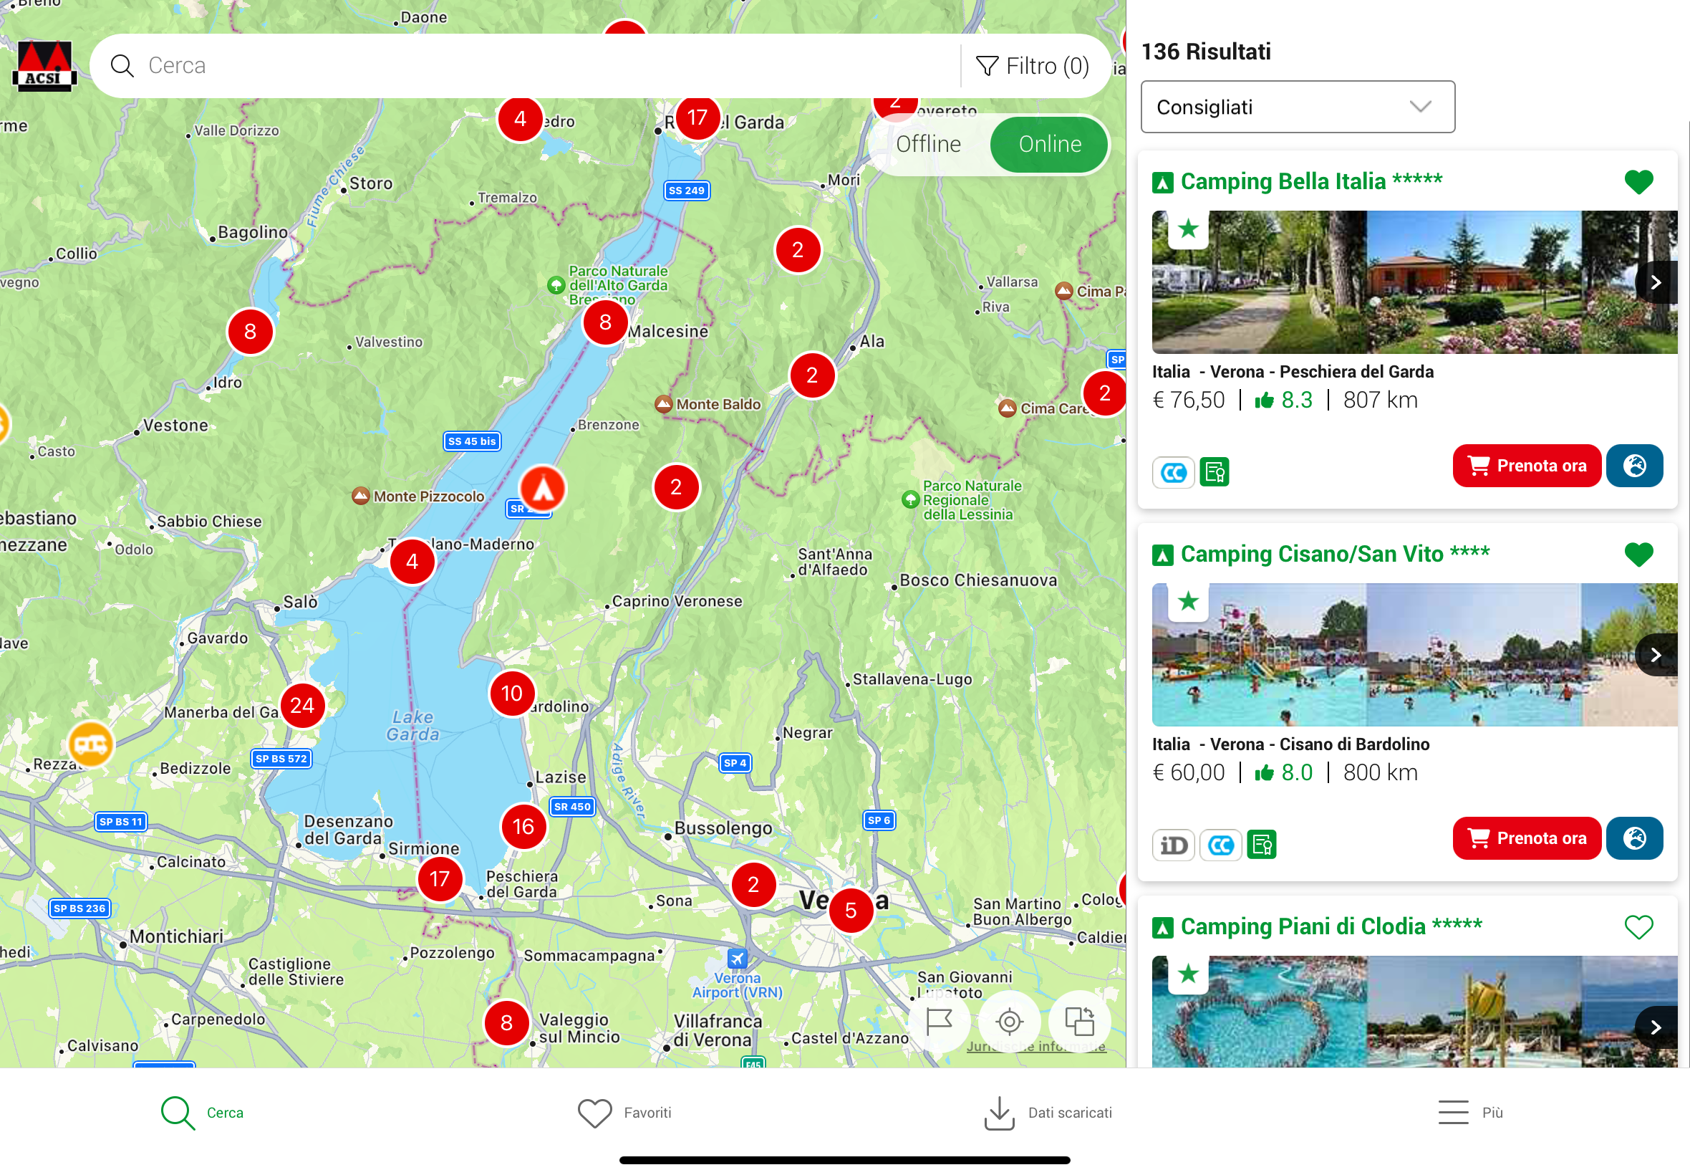Viewport: 1690px width, 1175px height.
Task: Show next photo of Camping Bella Italia
Action: (x=1656, y=283)
